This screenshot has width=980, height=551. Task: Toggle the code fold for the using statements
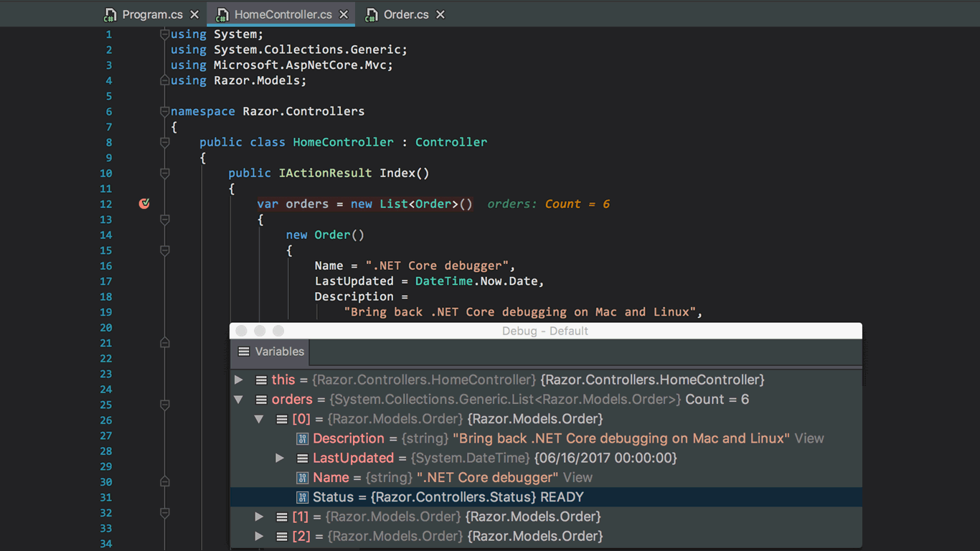tap(164, 34)
